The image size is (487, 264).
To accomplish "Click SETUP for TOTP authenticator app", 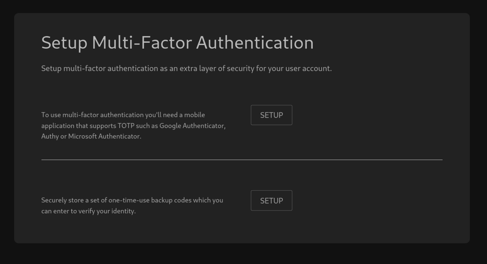I will tap(271, 115).
